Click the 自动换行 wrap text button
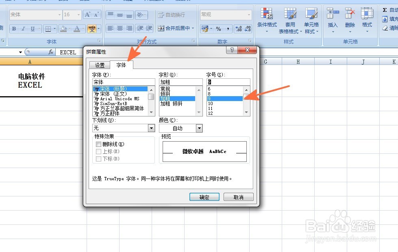Viewport: 398px width, 252px height. (171, 15)
